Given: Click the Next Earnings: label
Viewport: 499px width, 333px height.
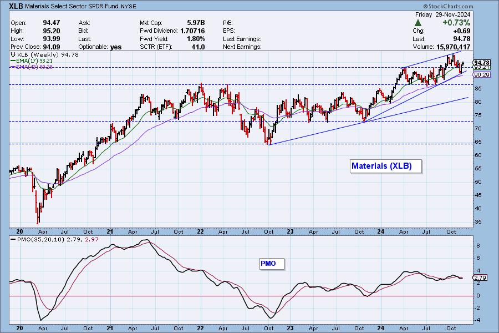Looking at the screenshot, I should point(242,47).
